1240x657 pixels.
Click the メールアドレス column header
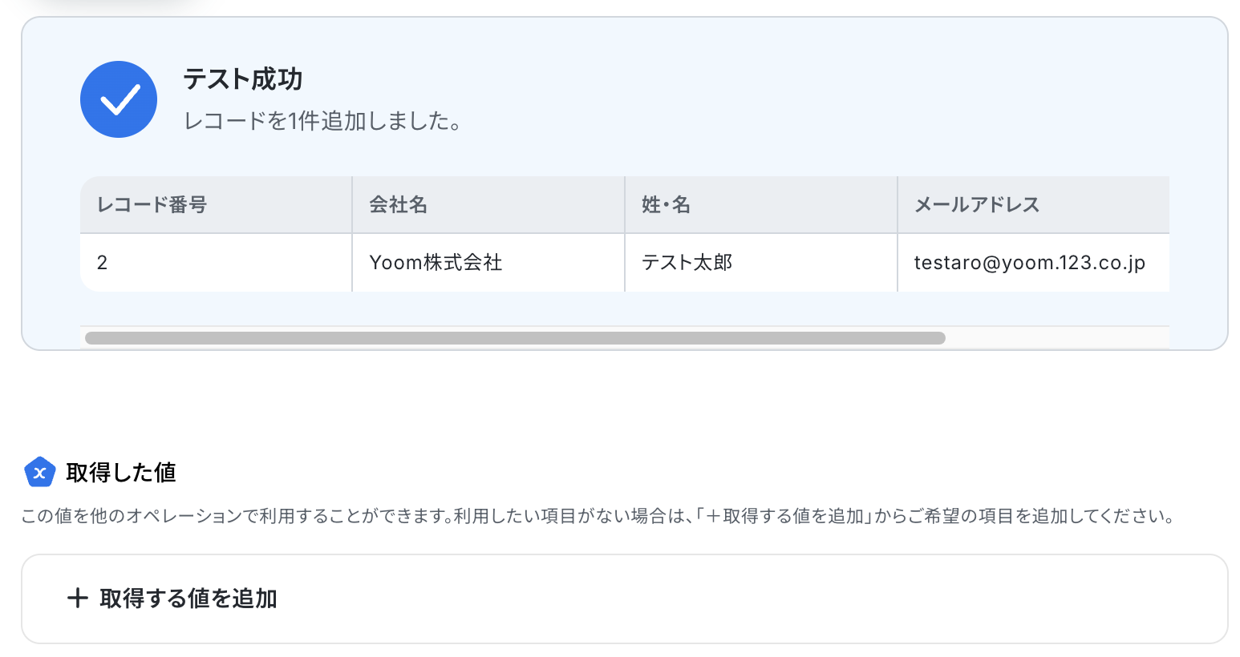tap(1034, 205)
